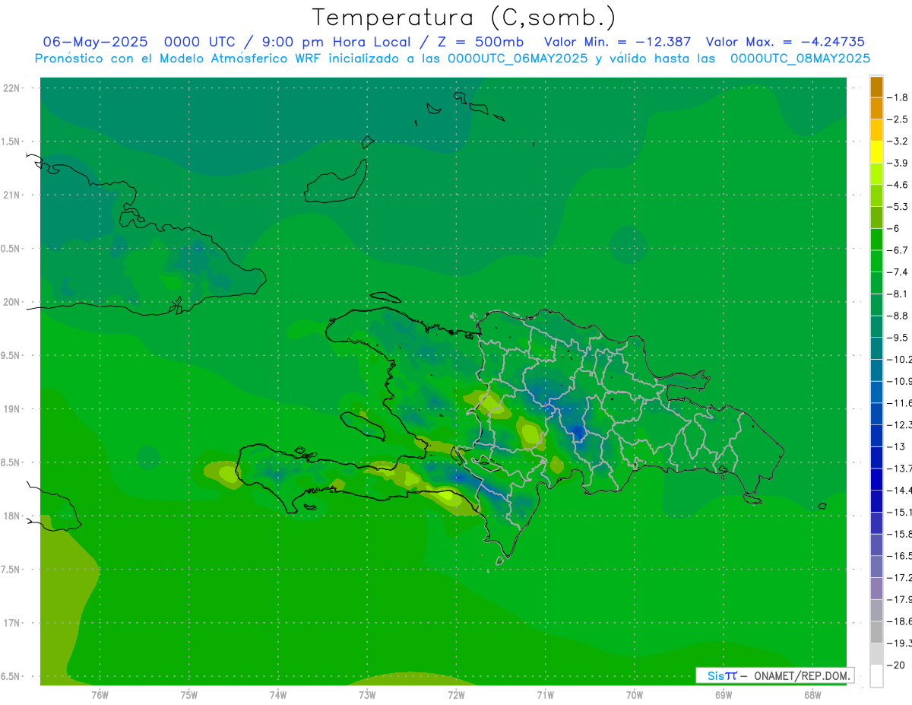The height and width of the screenshot is (705, 912).
Task: Pick the dark orange swatch above -1.8
Action: point(876,87)
